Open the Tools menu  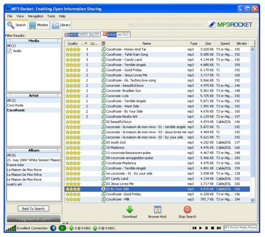(x=51, y=16)
